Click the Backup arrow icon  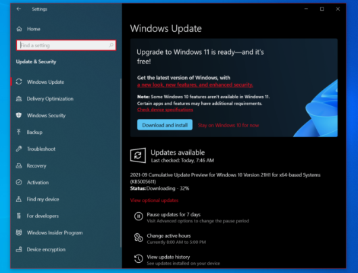tap(19, 132)
